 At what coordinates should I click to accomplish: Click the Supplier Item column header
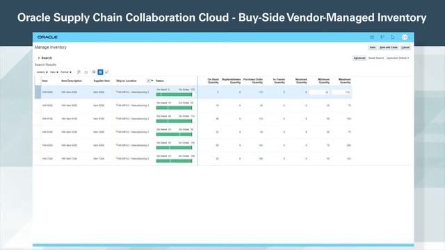(102, 81)
